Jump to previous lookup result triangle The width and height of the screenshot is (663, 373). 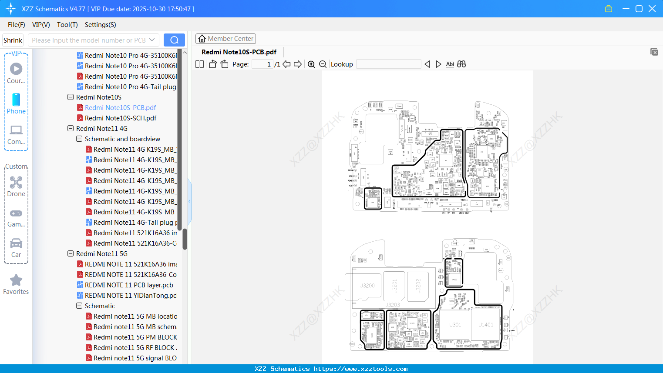(427, 64)
